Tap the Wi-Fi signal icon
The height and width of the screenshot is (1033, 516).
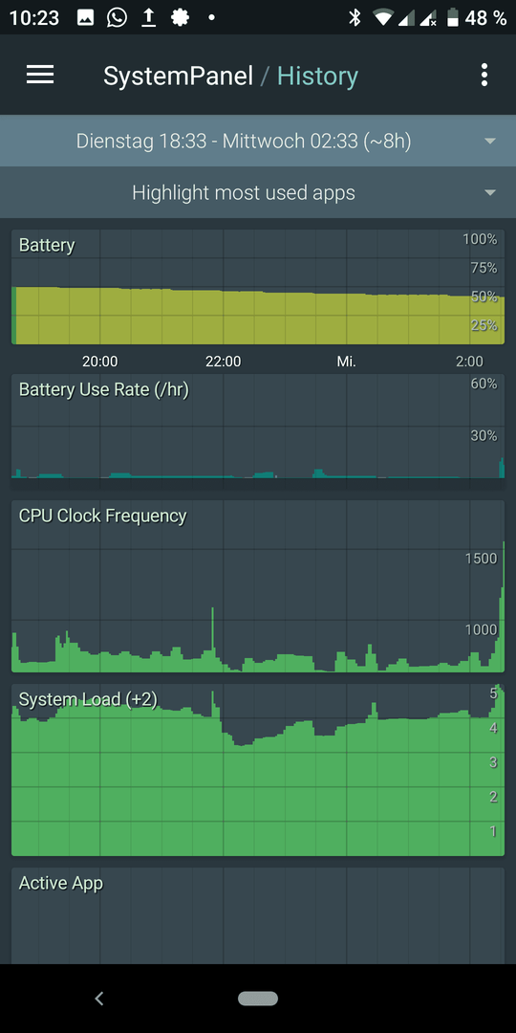tap(382, 18)
